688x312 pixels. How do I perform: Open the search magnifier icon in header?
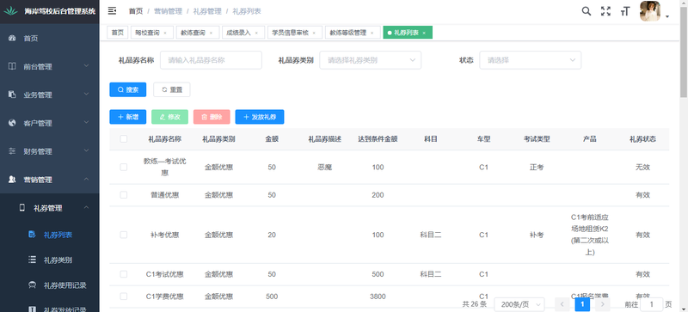point(587,11)
